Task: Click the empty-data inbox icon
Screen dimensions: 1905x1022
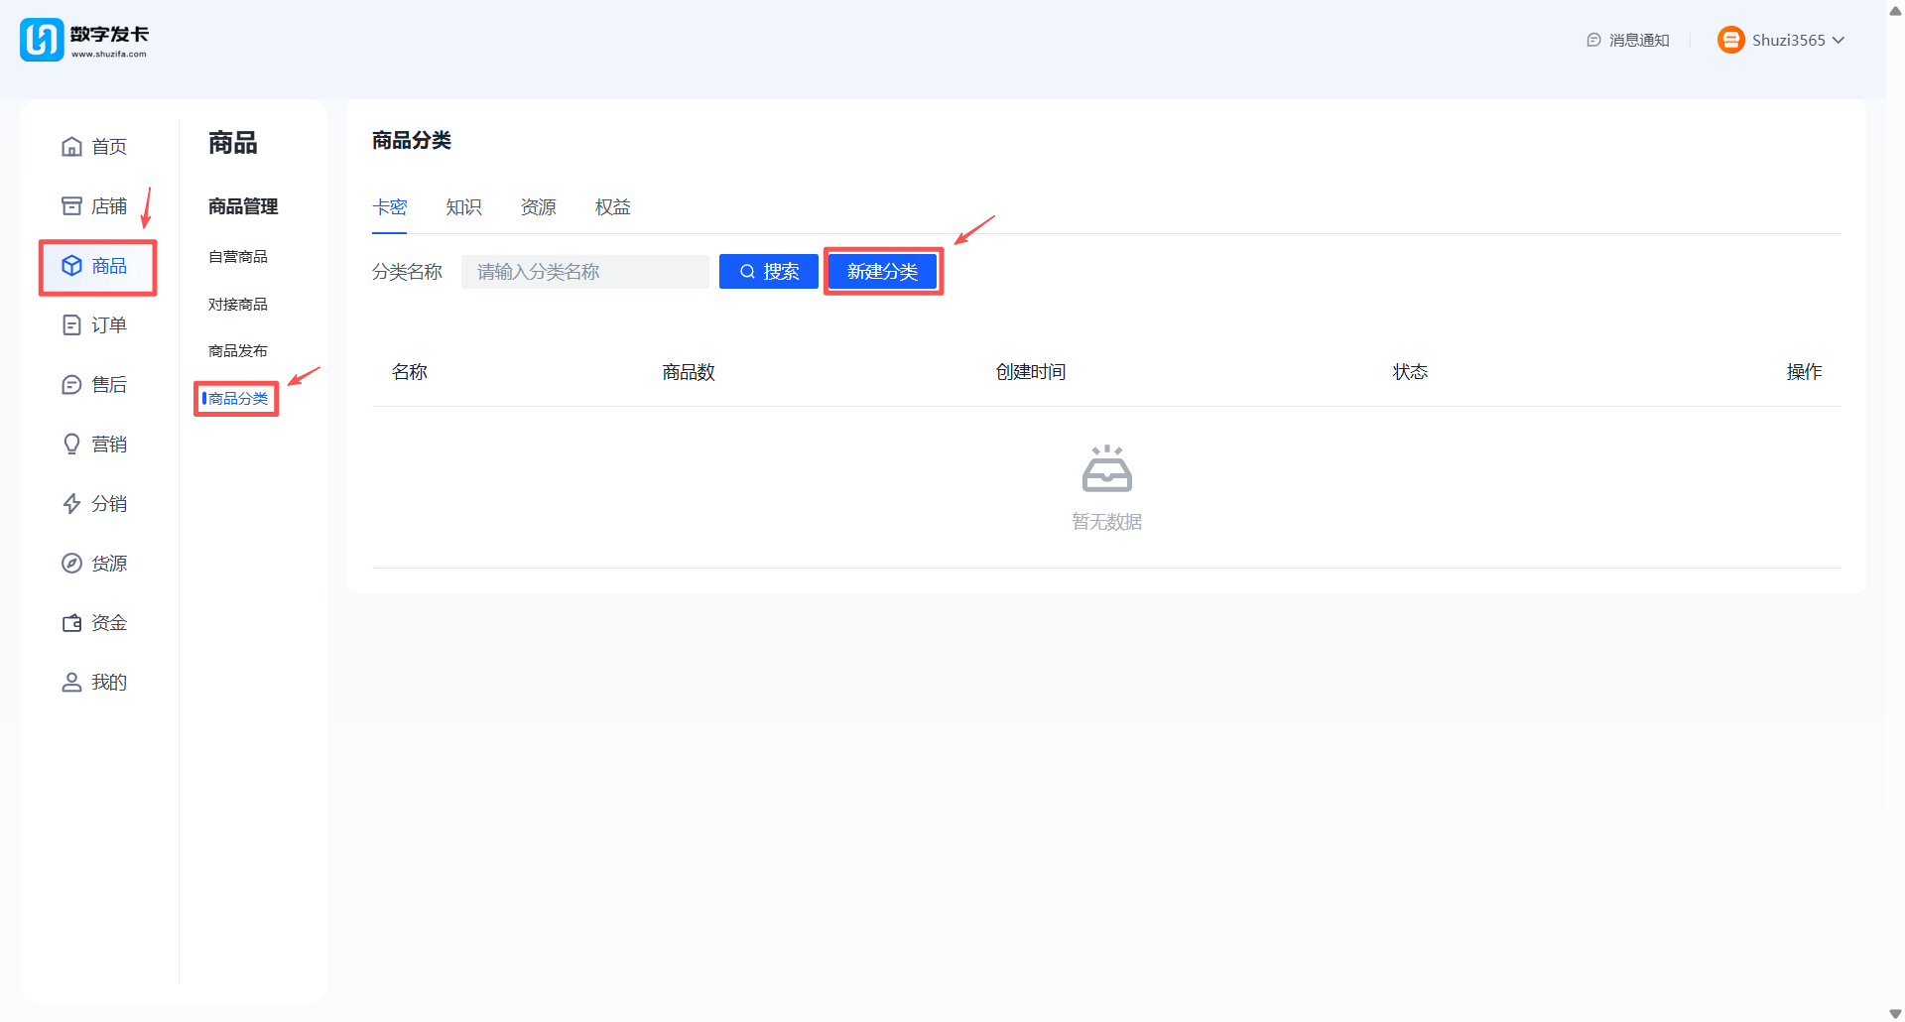Action: point(1107,468)
